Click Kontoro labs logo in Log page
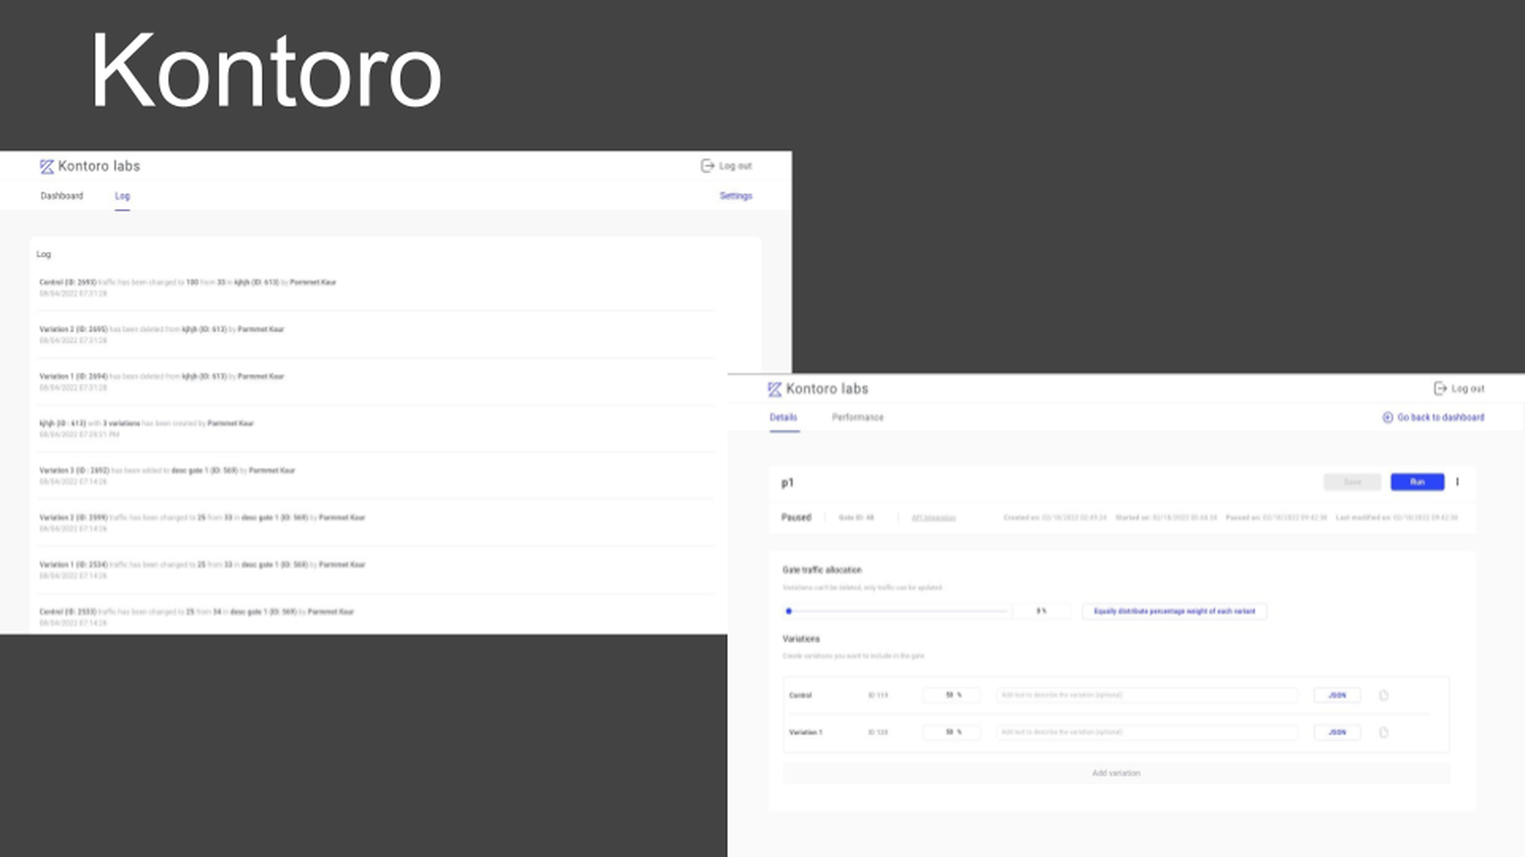1525x857 pixels. pyautogui.click(x=47, y=167)
